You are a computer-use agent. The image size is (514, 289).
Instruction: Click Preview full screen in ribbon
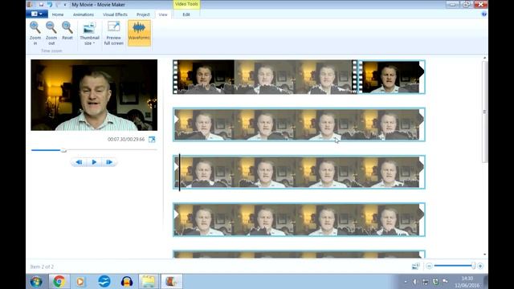click(114, 33)
